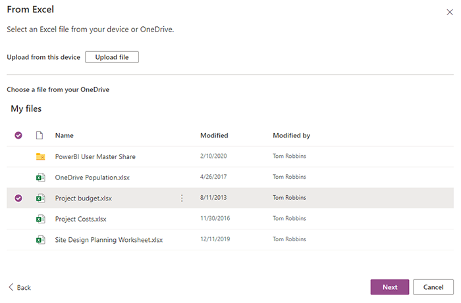Click the 8/11/2013 modified date
This screenshot has height=303, width=461.
(x=213, y=198)
